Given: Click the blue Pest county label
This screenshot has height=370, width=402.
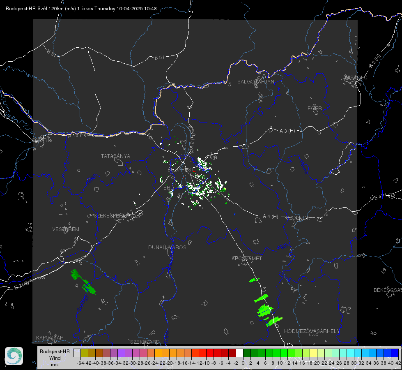Looking at the screenshot, I should [x=282, y=248].
